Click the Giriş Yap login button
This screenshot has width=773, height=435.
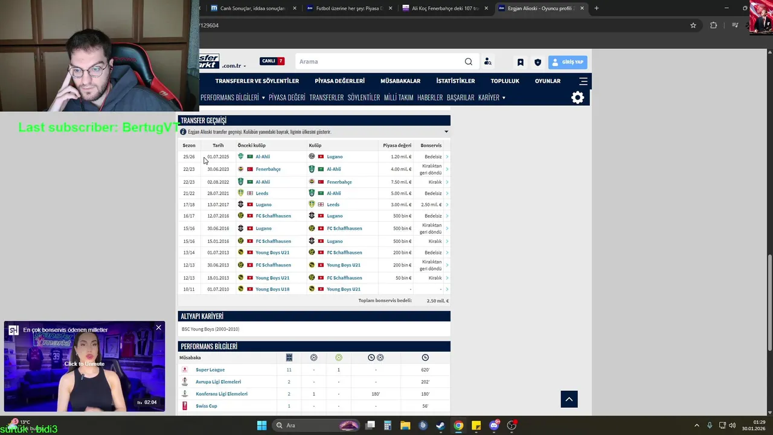pyautogui.click(x=568, y=62)
